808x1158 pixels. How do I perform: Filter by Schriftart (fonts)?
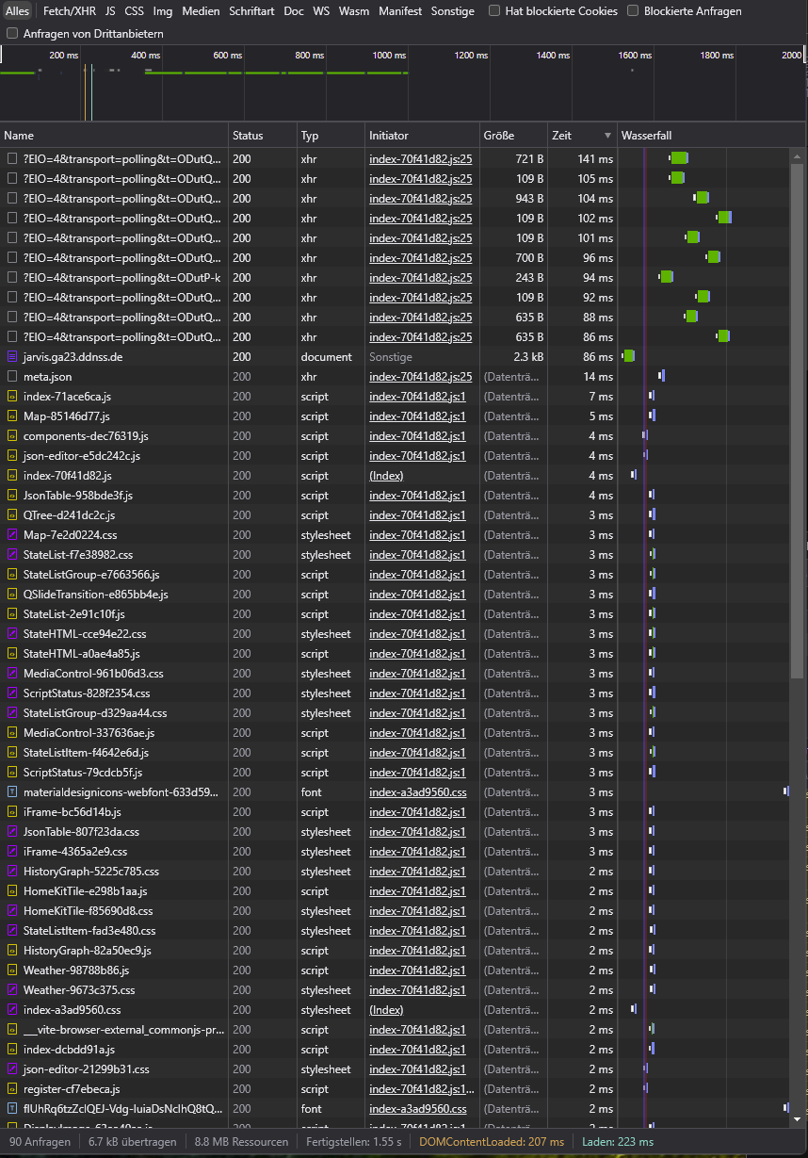click(x=251, y=11)
